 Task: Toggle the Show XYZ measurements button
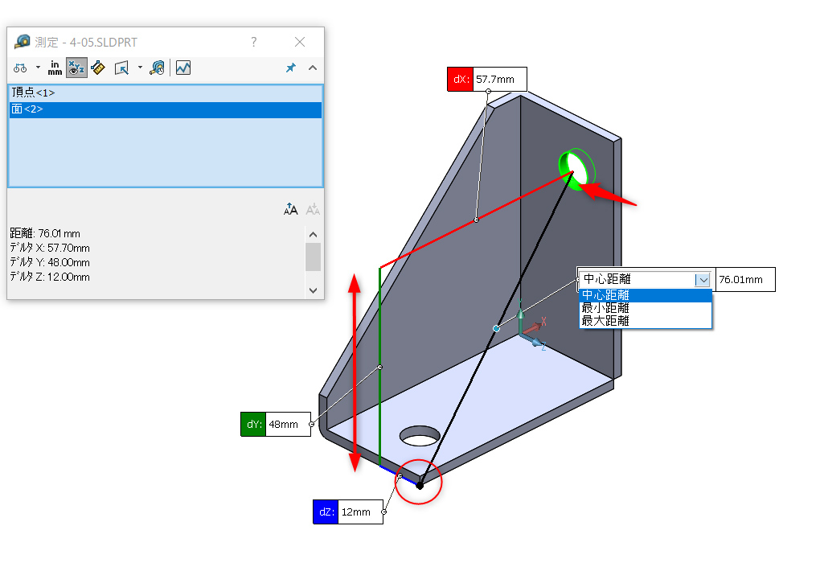click(76, 68)
